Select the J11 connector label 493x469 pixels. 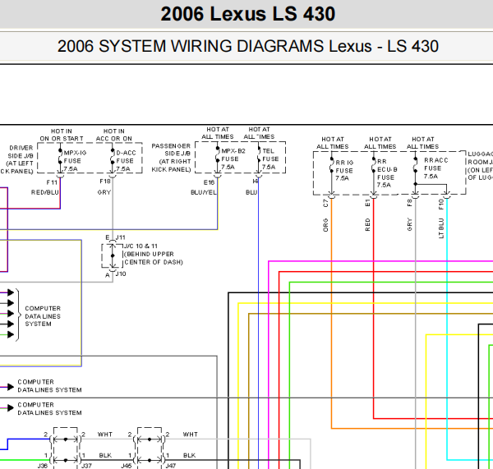coord(121,237)
